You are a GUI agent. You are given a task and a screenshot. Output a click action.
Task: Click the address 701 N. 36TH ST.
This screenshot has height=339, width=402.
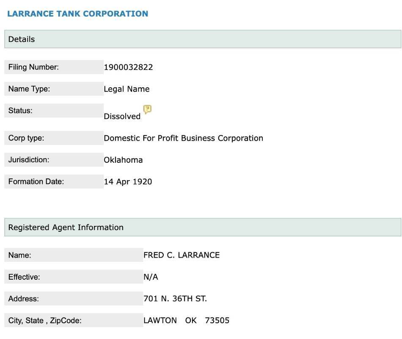coord(175,299)
